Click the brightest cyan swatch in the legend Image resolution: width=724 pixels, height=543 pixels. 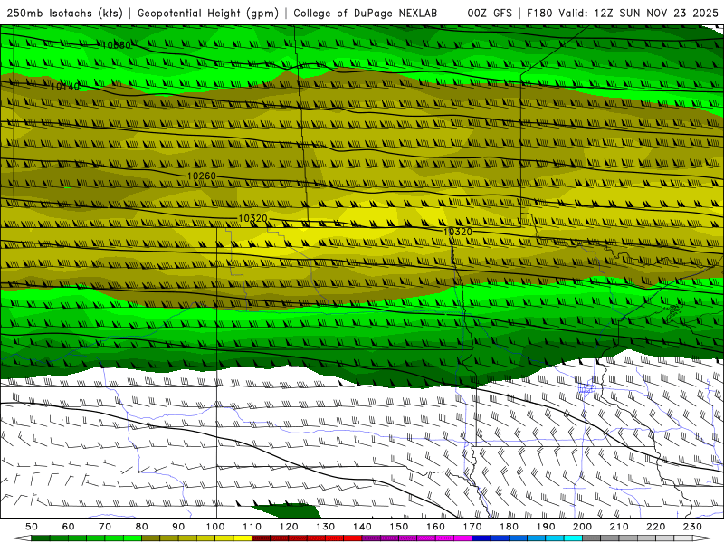point(573,538)
